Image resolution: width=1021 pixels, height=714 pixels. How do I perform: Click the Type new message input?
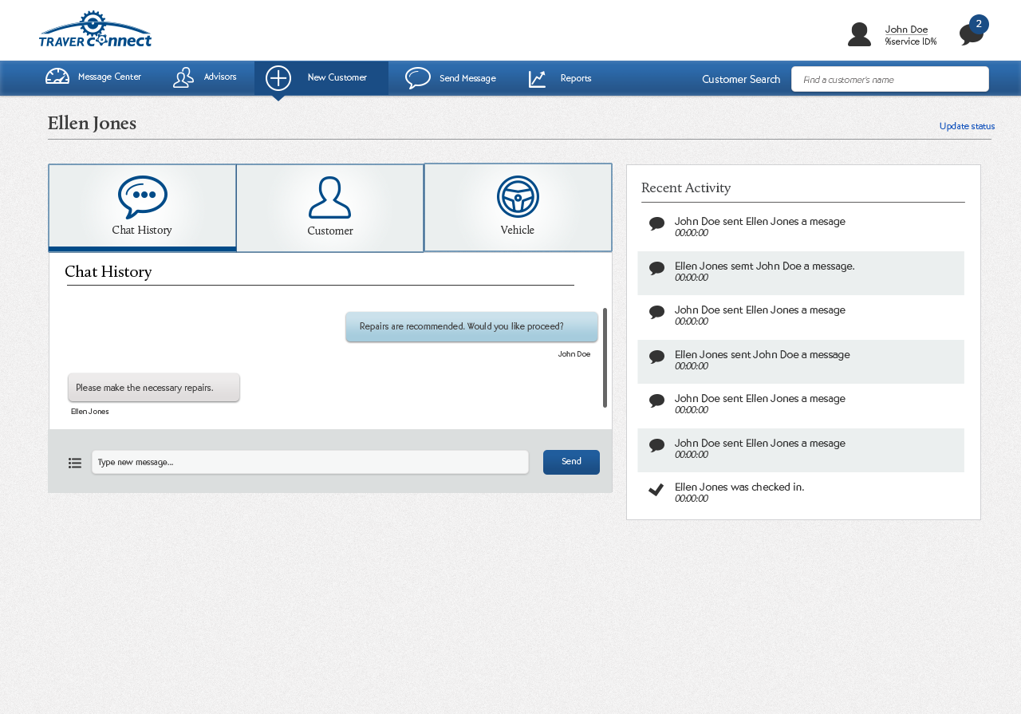[310, 462]
